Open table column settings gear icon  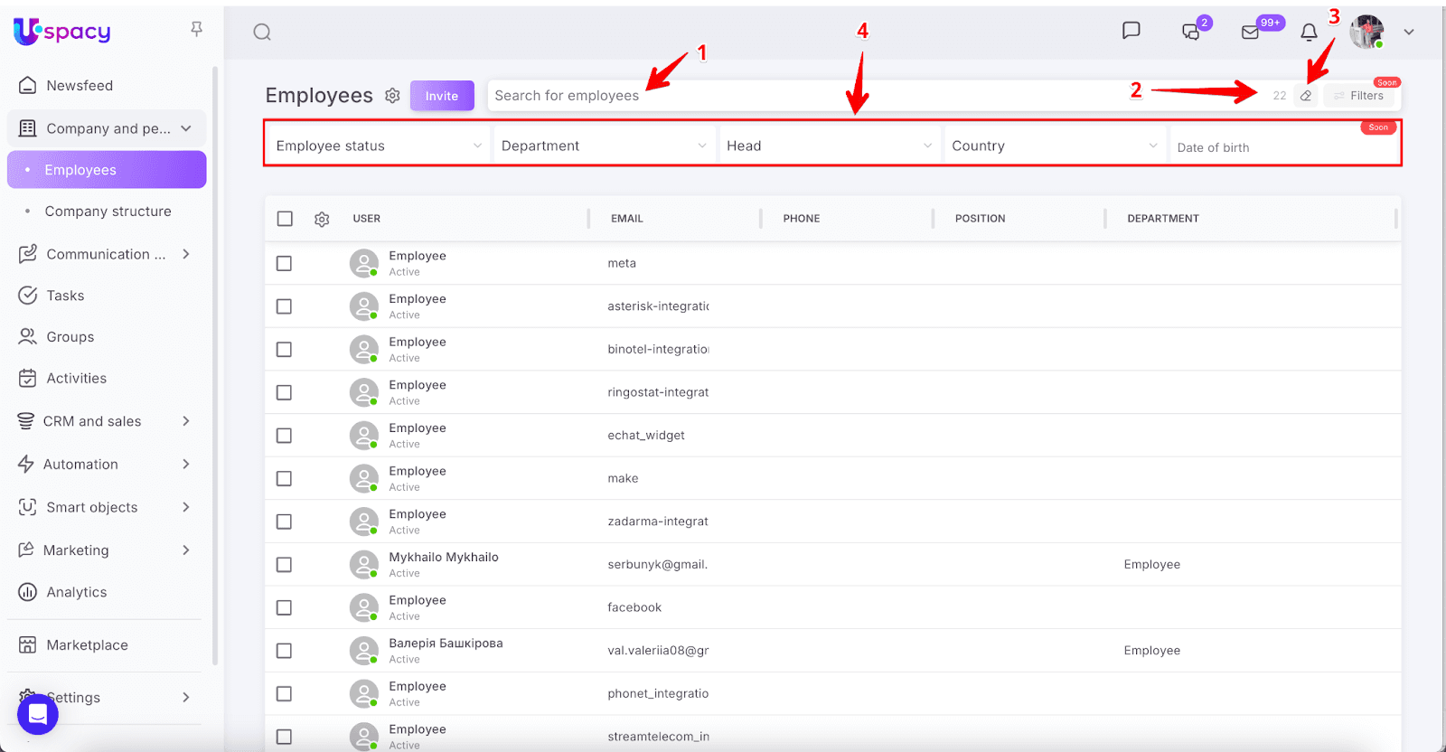322,219
